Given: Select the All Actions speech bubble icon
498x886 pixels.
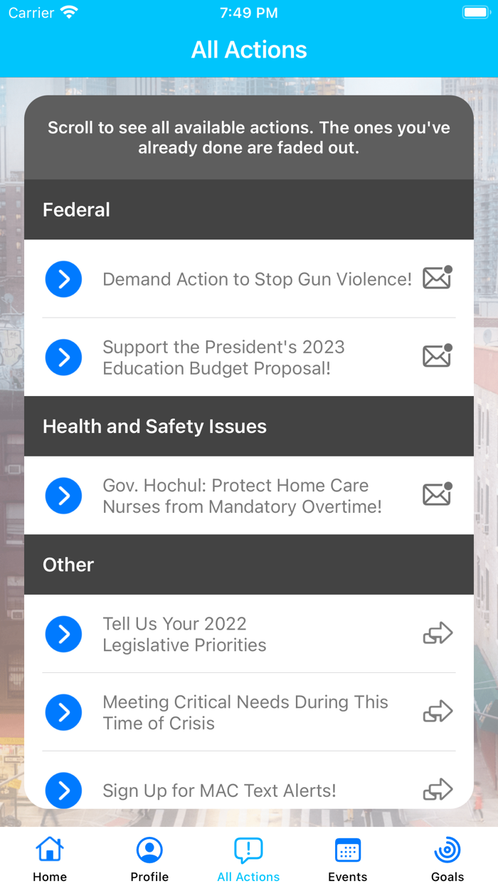Looking at the screenshot, I should (x=248, y=849).
